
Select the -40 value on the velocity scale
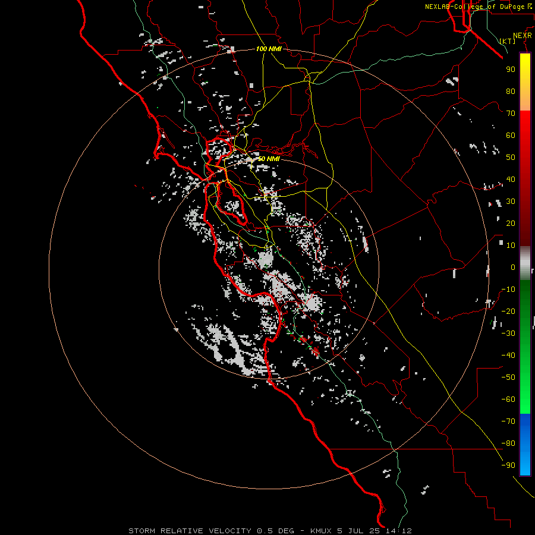[508, 355]
